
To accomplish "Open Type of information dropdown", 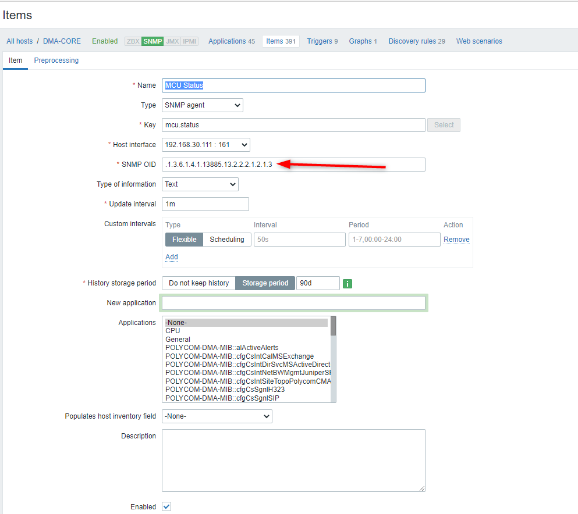I will click(200, 184).
